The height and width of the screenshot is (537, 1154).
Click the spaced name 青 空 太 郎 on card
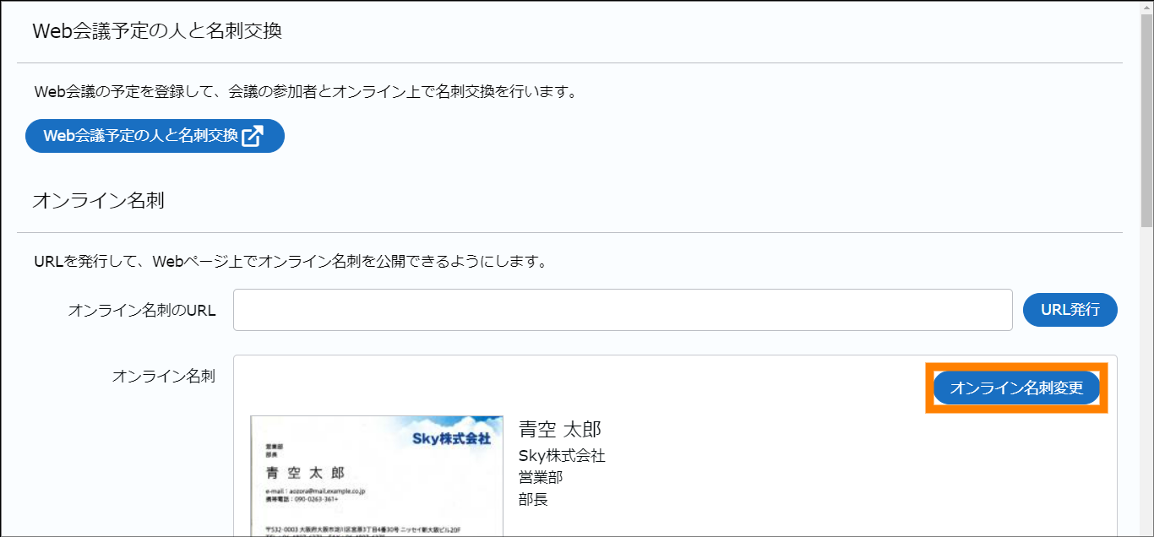(305, 472)
